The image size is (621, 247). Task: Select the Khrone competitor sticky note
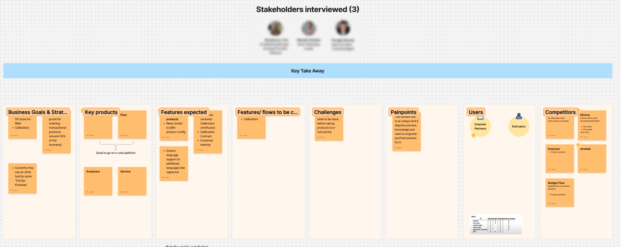point(592,125)
